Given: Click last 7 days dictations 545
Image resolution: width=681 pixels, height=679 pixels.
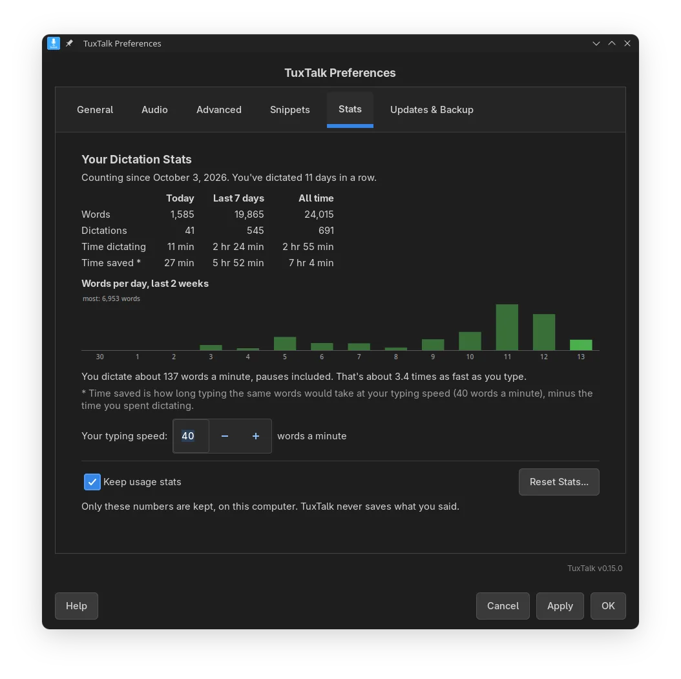Looking at the screenshot, I should pyautogui.click(x=255, y=231).
